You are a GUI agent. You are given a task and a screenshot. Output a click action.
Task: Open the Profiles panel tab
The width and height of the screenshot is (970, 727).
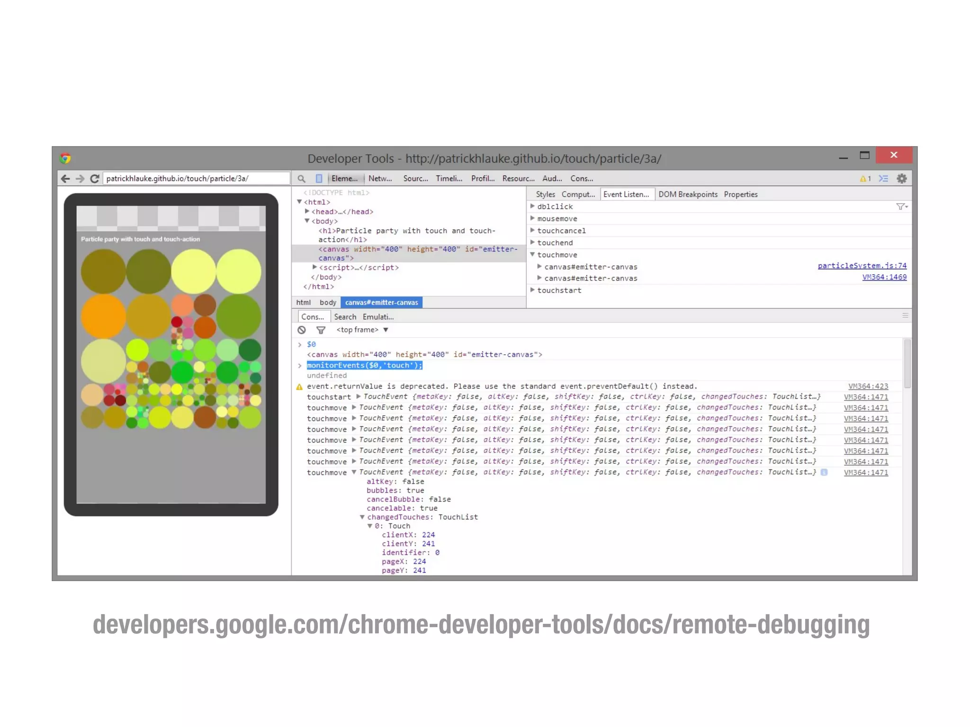(483, 179)
